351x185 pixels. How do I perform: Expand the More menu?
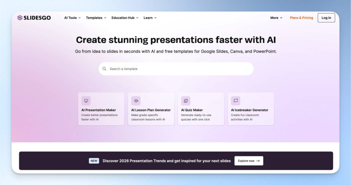276,18
